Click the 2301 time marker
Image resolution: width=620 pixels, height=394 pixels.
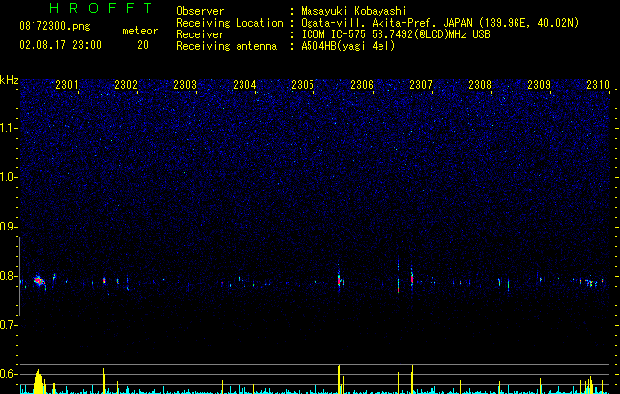[67, 85]
